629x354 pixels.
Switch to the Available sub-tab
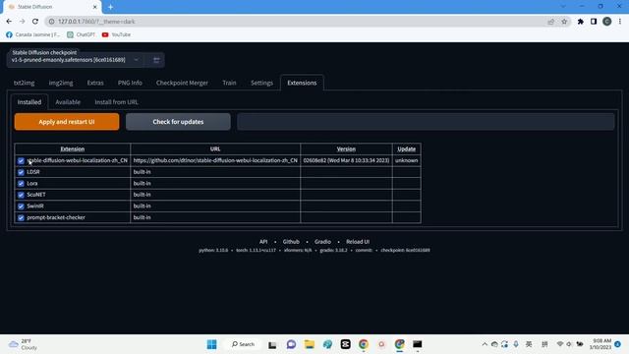click(68, 102)
